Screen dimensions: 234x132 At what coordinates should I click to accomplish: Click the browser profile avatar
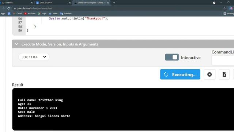point(231,8)
